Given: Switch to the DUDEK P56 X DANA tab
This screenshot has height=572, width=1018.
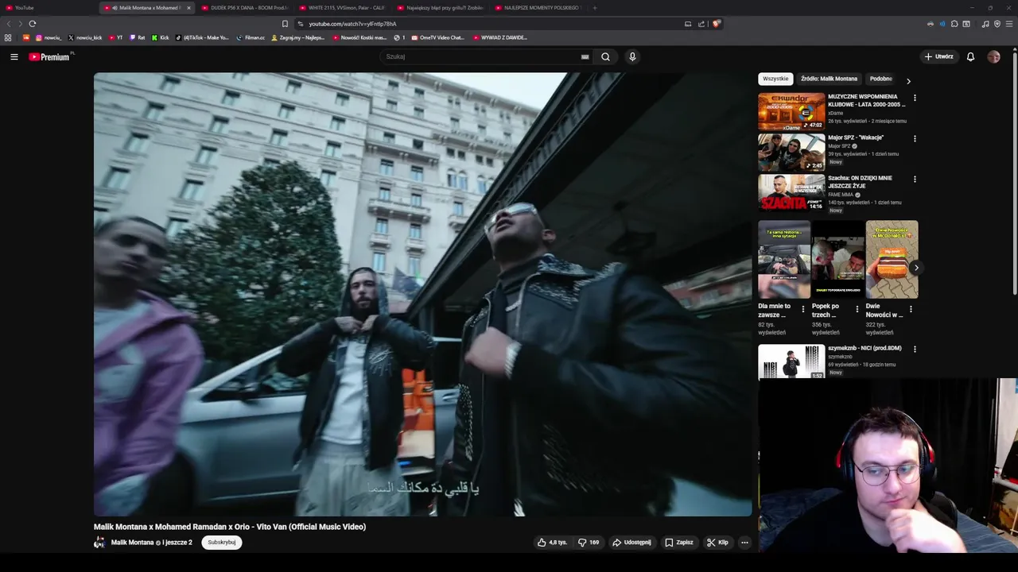Looking at the screenshot, I should point(245,8).
